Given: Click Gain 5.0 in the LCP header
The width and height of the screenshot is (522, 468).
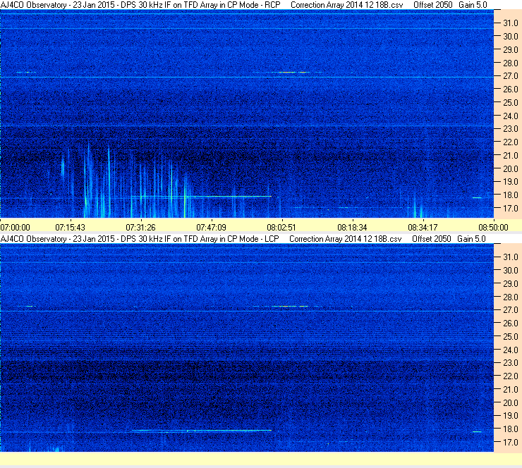Looking at the screenshot, I should 471,239.
